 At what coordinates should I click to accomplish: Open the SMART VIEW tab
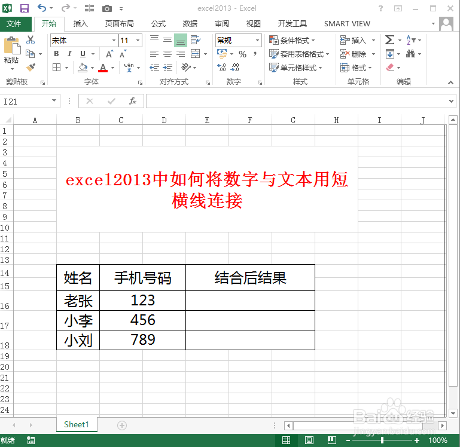tap(347, 24)
